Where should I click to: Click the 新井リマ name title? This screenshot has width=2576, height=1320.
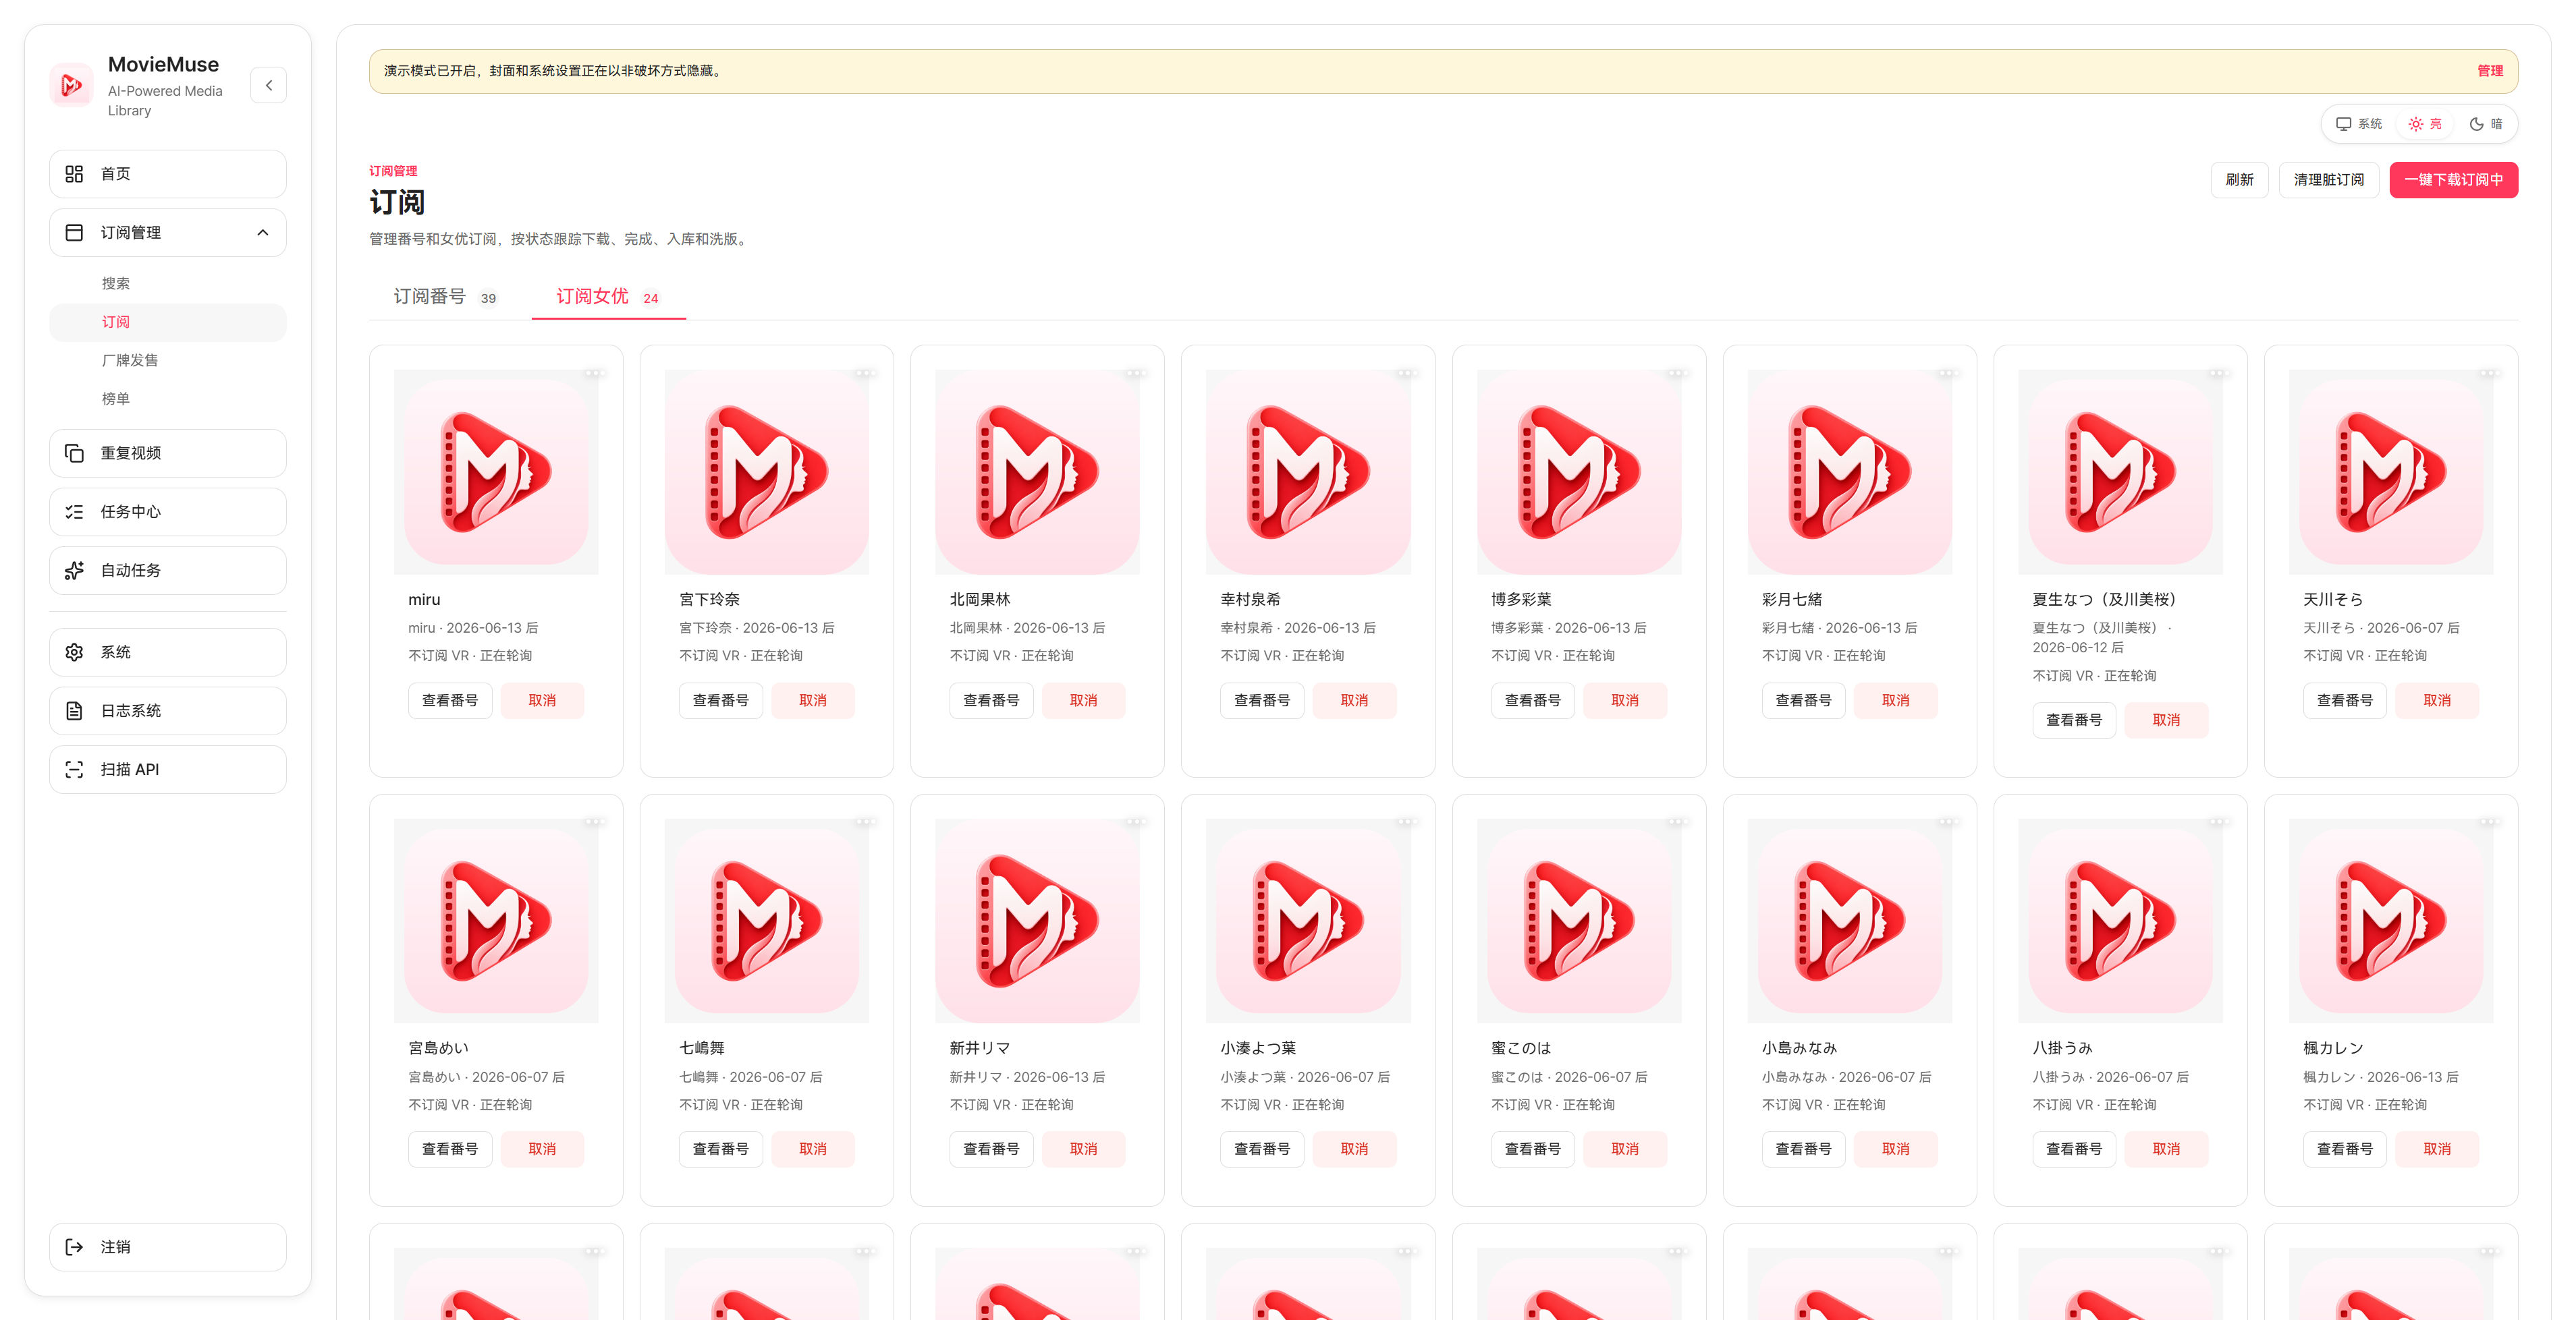pos(980,1048)
